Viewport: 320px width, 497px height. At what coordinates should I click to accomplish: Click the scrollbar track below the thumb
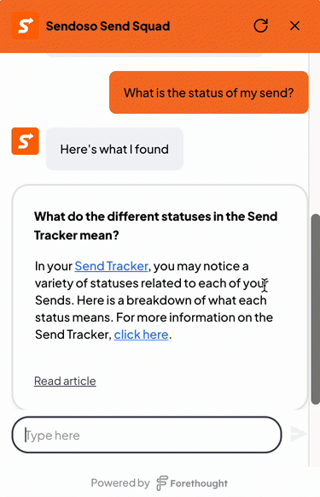(x=315, y=435)
